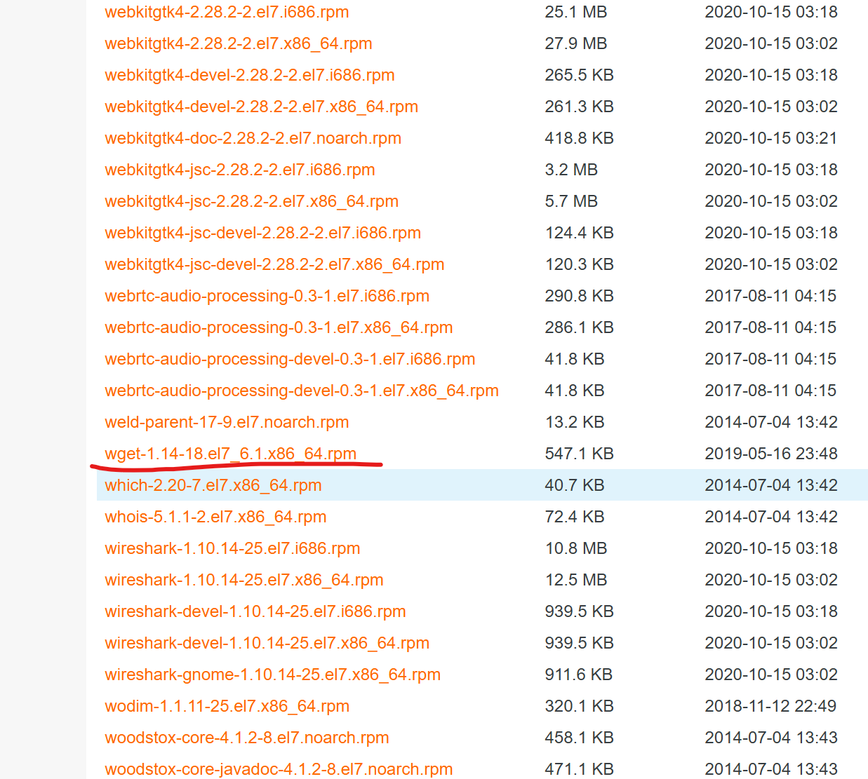Screen dimensions: 868x779
Task: Open weld-parent-17-9.el7.noarch.rpm
Action: click(227, 422)
